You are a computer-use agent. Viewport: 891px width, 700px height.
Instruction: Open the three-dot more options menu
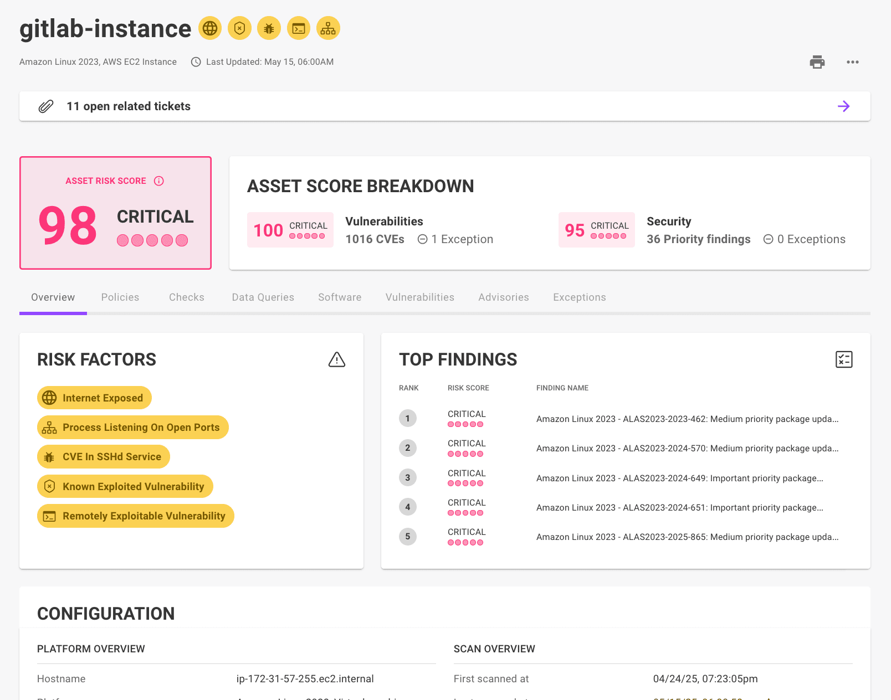click(852, 62)
